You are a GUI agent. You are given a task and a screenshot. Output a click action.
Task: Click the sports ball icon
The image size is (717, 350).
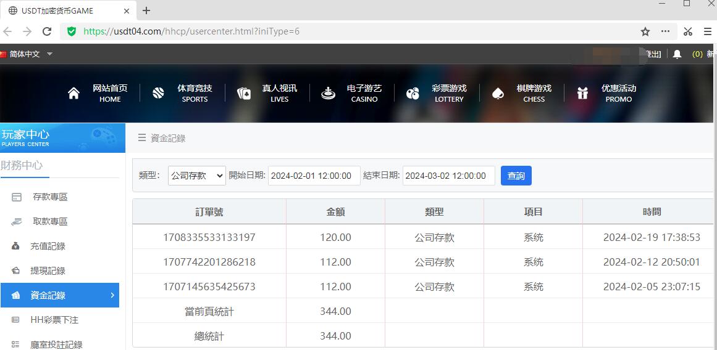pos(158,94)
